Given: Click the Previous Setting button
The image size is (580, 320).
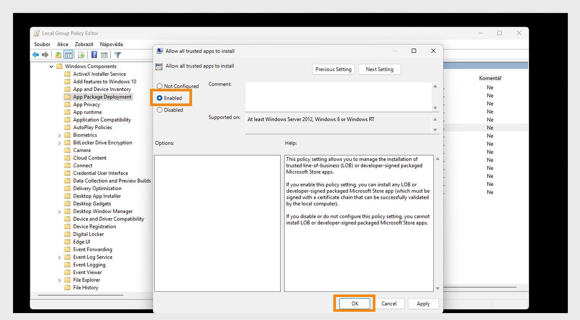Looking at the screenshot, I should click(333, 69).
